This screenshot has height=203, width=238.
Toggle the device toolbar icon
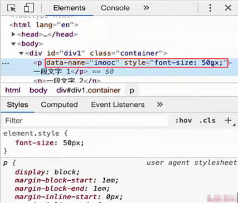[29, 8]
